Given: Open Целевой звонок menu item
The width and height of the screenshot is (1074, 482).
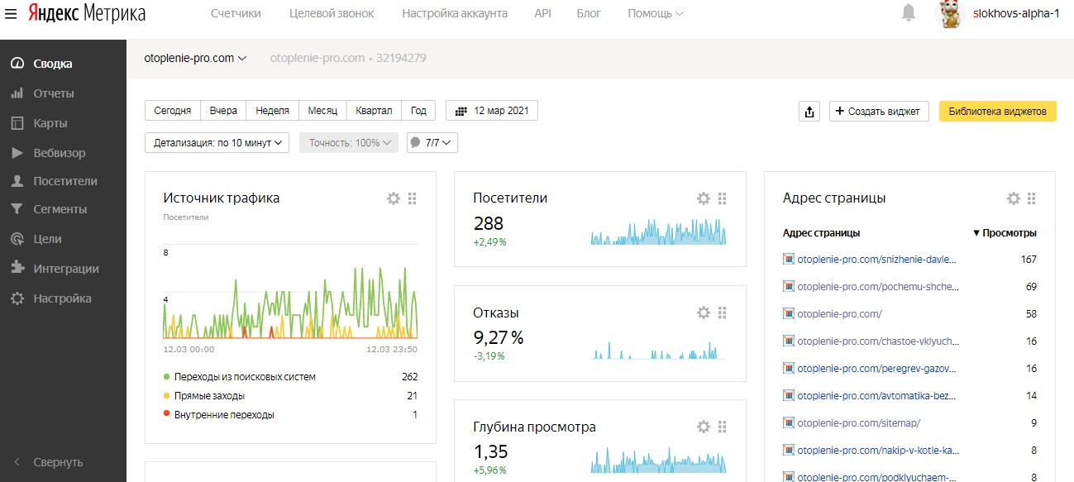Looking at the screenshot, I should coord(332,13).
